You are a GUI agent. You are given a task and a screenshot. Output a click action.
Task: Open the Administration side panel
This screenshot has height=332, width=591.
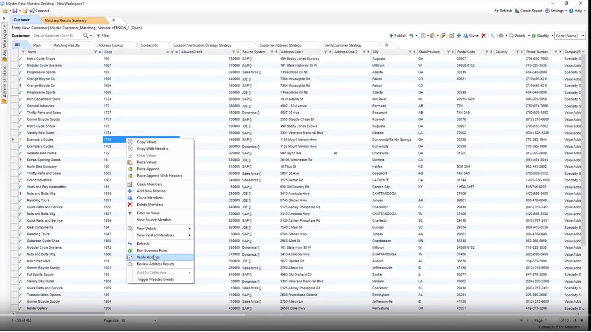point(5,84)
